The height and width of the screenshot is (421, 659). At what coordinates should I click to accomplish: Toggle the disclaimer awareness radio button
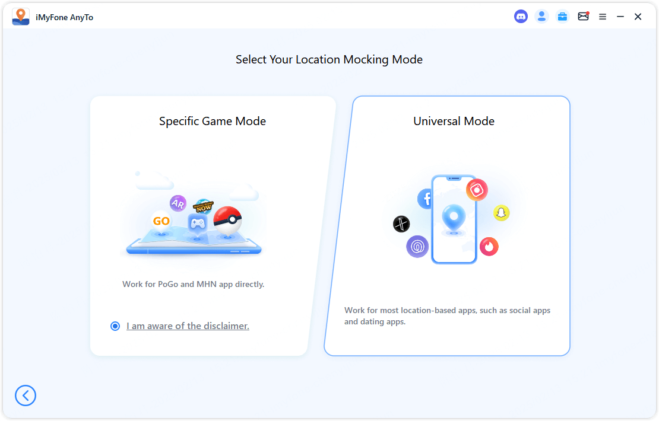(x=115, y=326)
